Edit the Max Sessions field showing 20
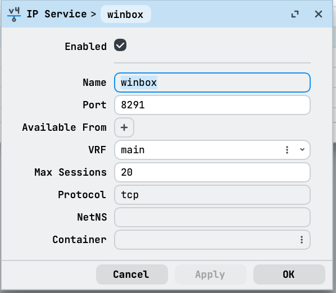Screen dimensions: 336x293 (x=212, y=172)
